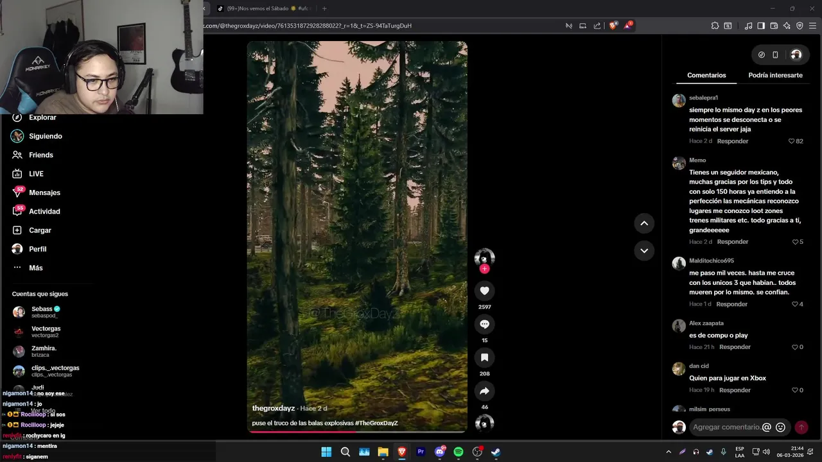Focus the Agregar comentario field

tap(726, 427)
